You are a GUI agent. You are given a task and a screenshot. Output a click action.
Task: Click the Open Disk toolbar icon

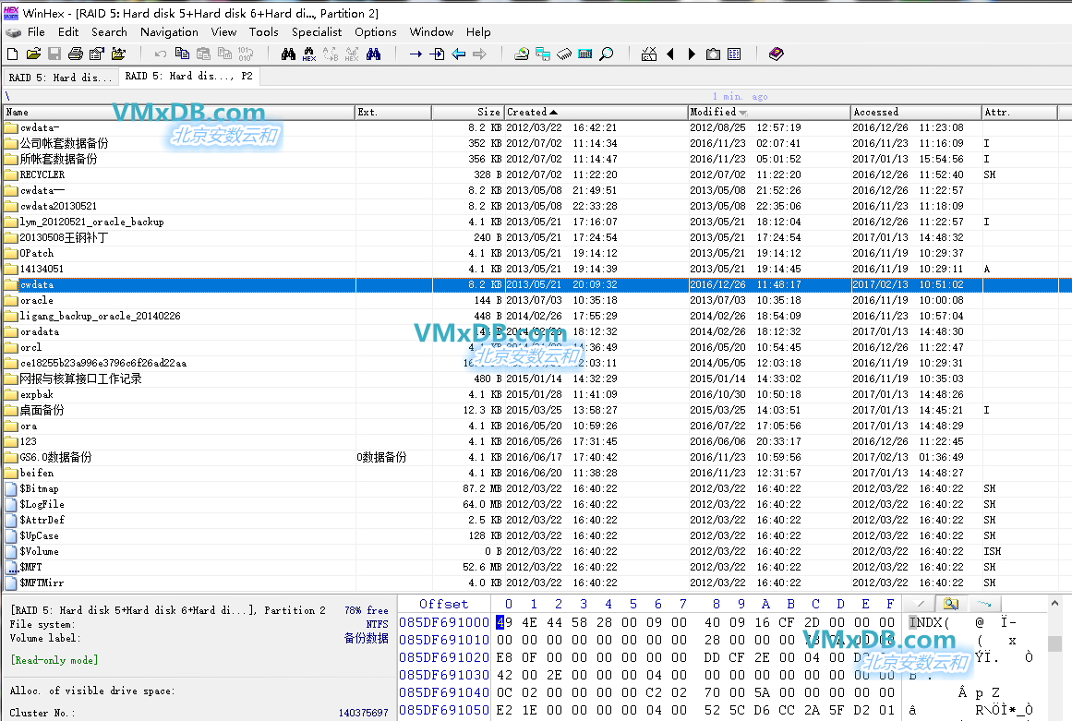(522, 54)
